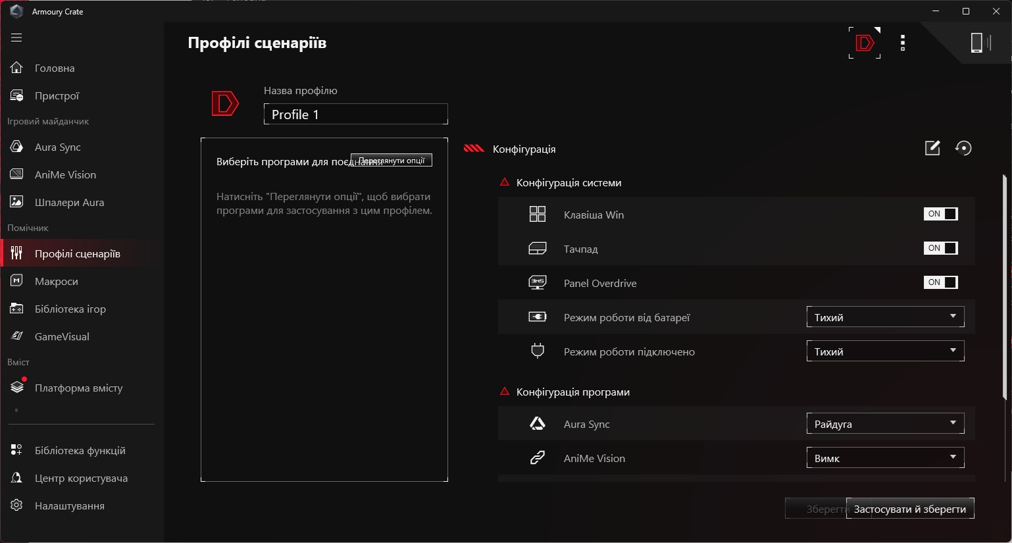Click the reset configuration icon
Viewport: 1012px width, 543px height.
(x=963, y=148)
